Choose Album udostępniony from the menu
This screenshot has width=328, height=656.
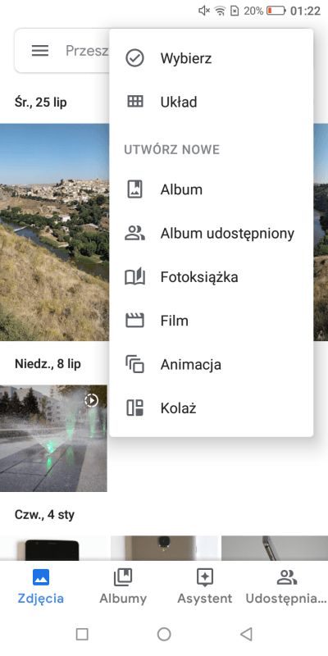pos(212,233)
